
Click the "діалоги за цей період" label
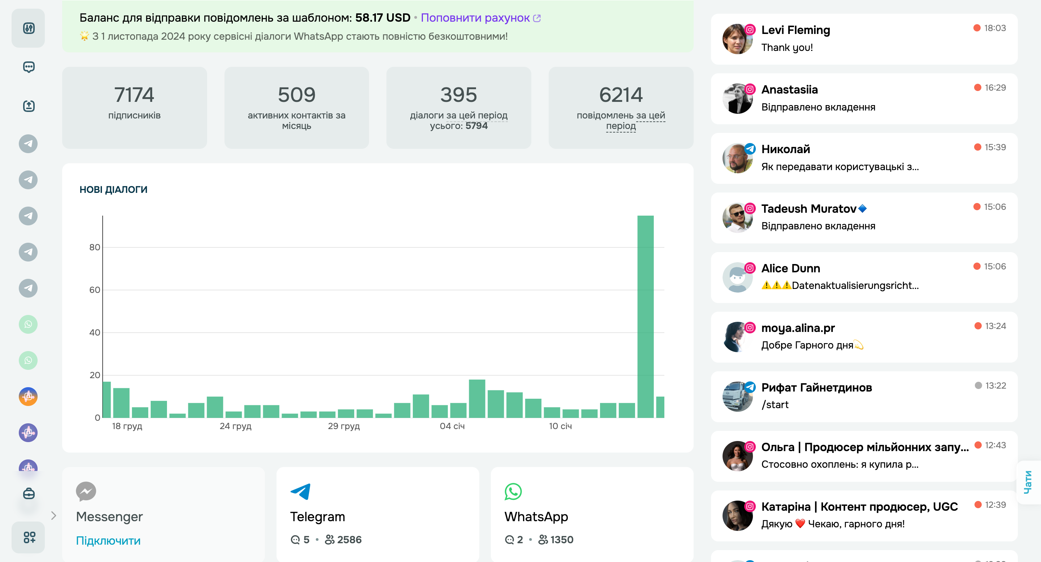pos(458,116)
